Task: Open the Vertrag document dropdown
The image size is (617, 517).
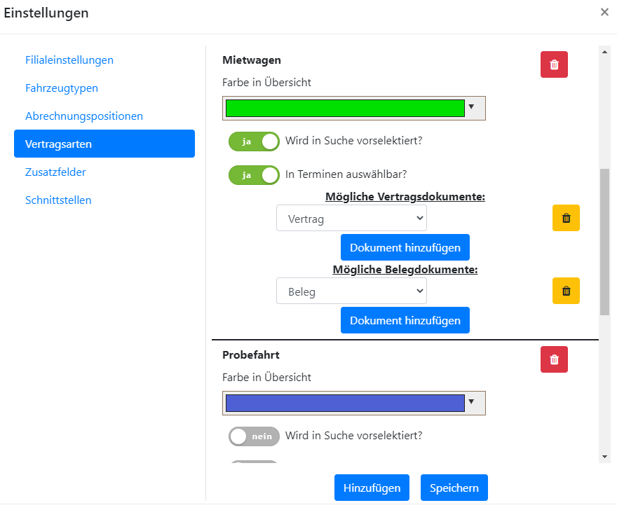Action: (x=351, y=218)
